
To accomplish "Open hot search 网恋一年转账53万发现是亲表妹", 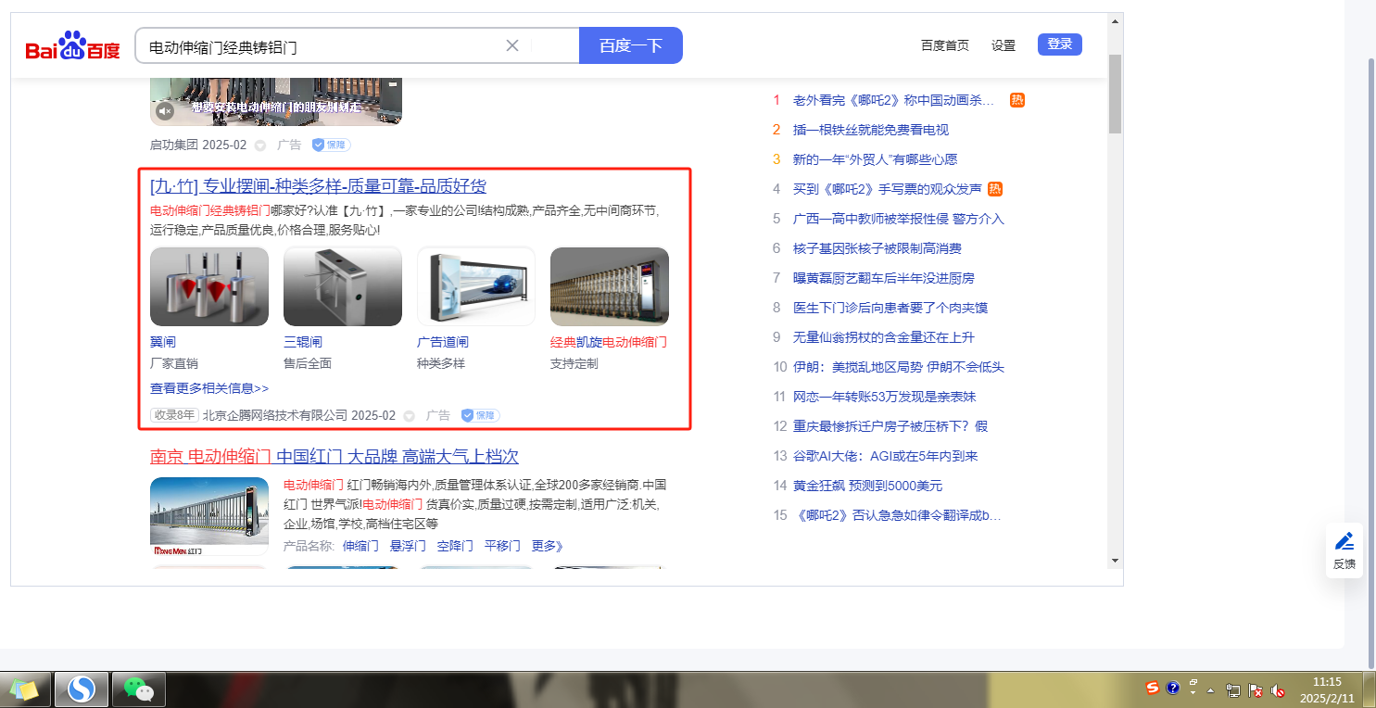I will (x=885, y=397).
